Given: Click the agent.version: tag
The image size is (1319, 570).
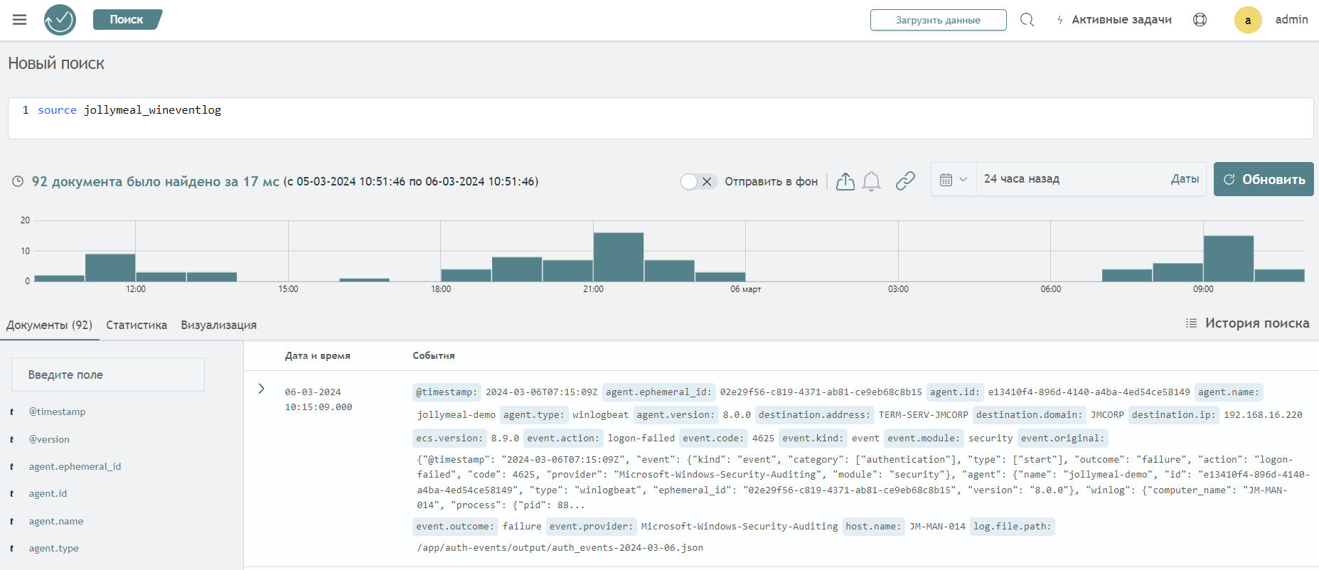Looking at the screenshot, I should pos(675,415).
